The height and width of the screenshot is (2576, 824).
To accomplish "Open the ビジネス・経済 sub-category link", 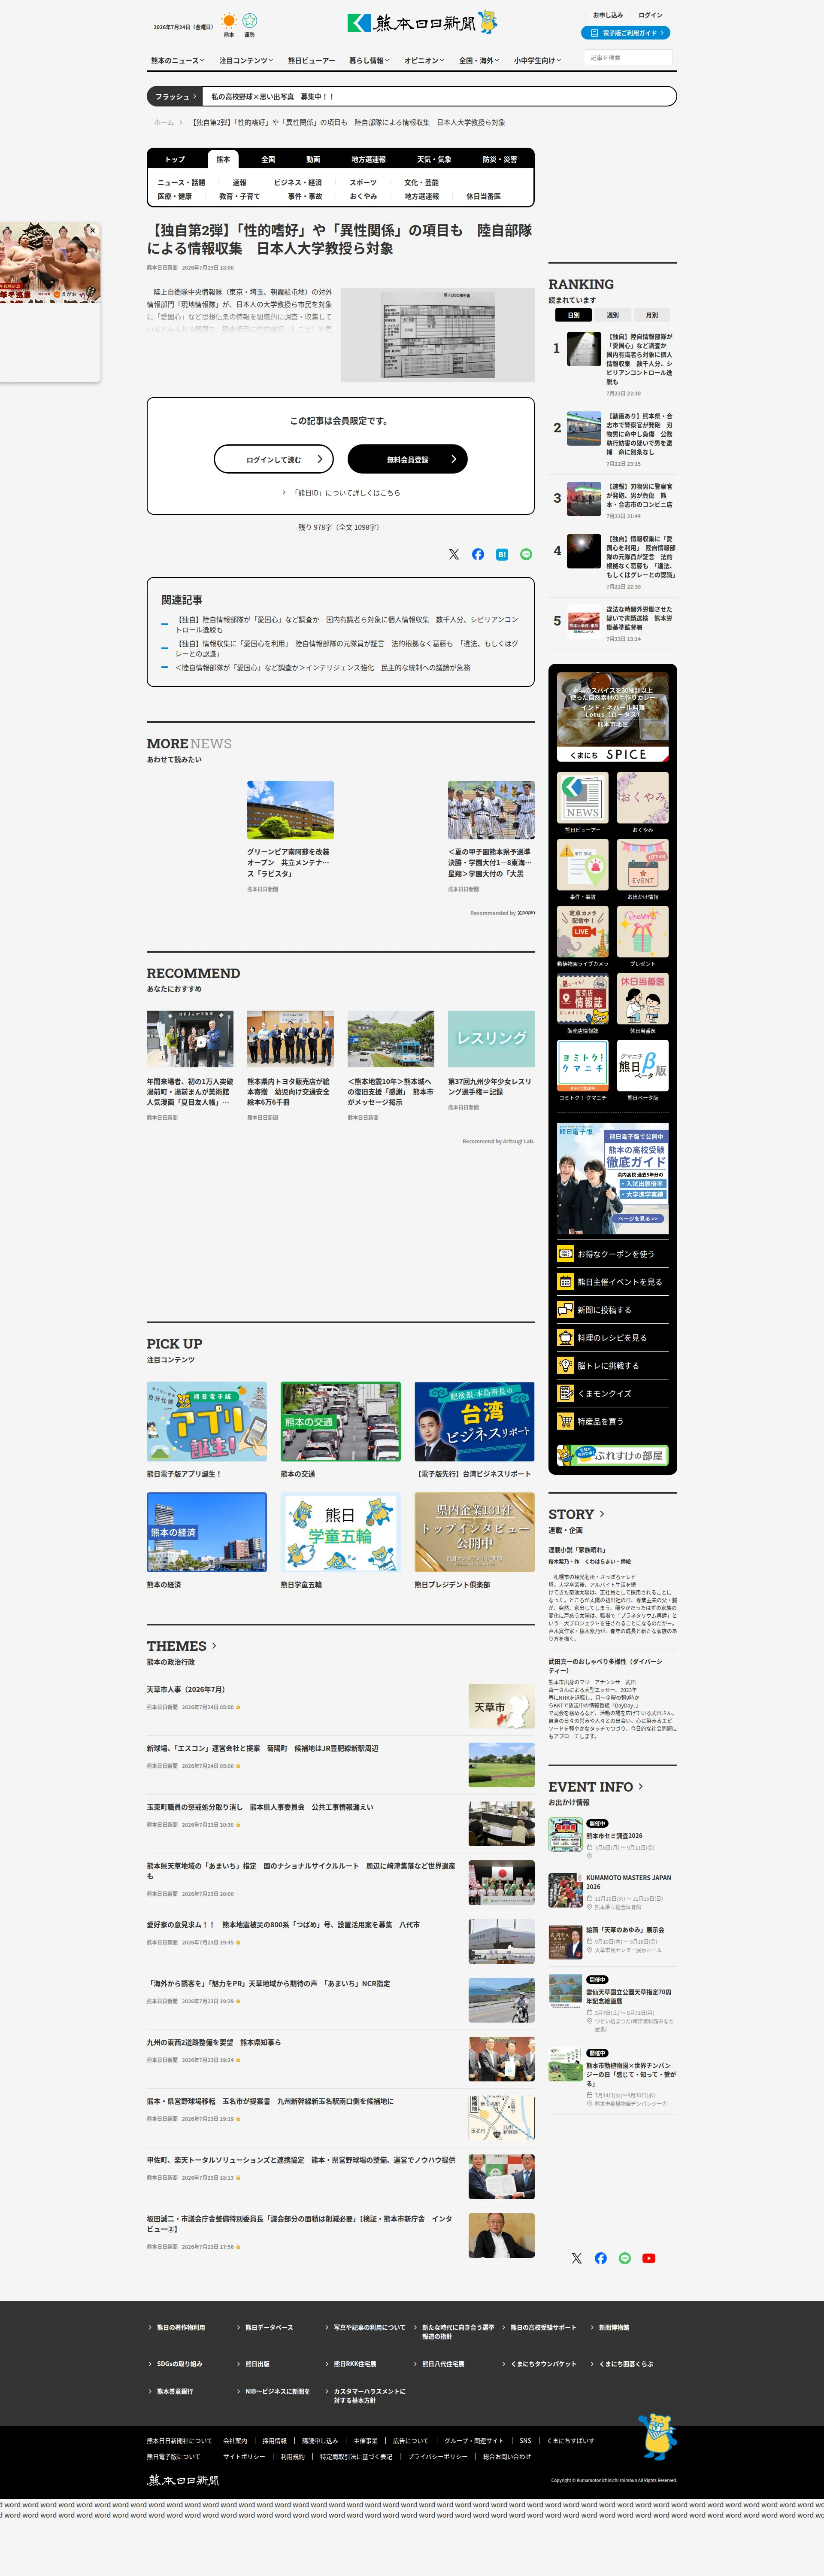I will click(x=298, y=183).
